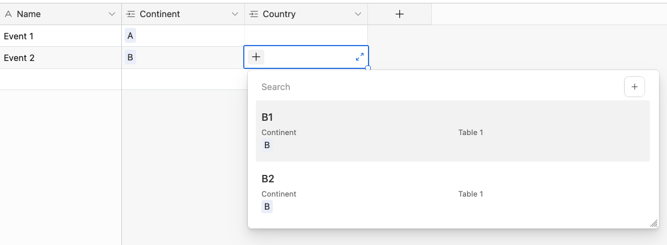Click the plus button in Country cell
This screenshot has width=667, height=245.
coord(256,56)
